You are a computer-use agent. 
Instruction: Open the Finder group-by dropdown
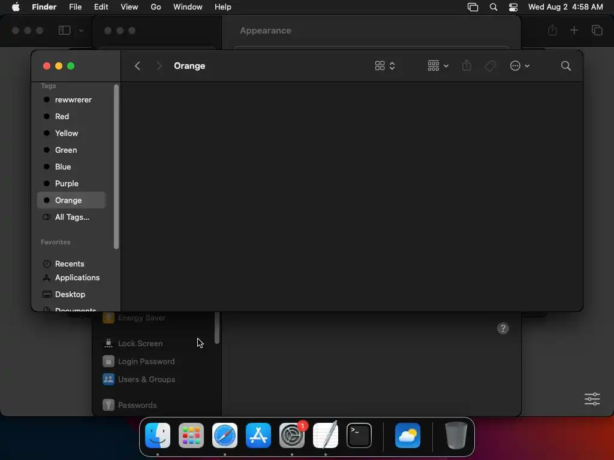[x=438, y=66]
